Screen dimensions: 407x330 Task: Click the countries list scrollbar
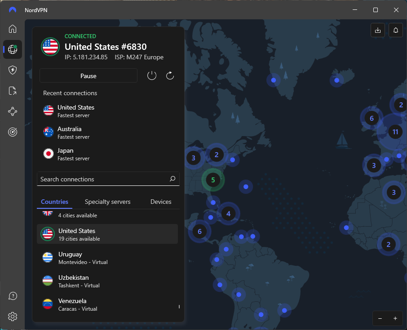tap(179, 307)
